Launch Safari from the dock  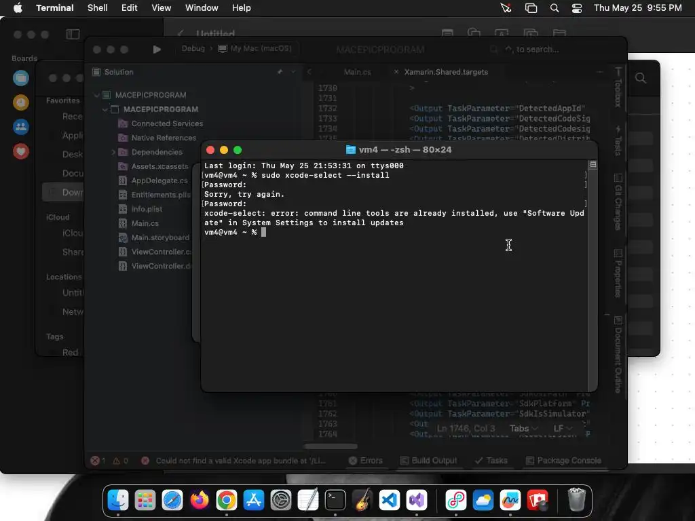point(172,501)
